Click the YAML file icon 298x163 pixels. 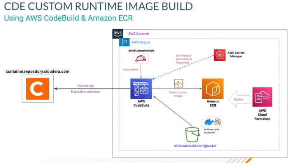[x=218, y=122]
